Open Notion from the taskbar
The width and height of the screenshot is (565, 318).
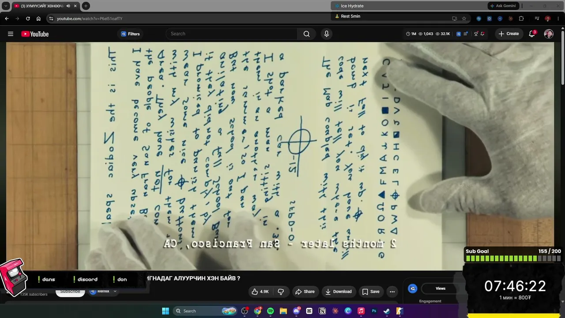[322, 311]
